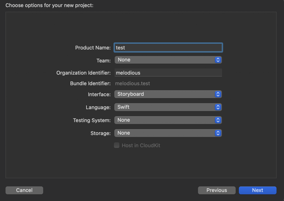This screenshot has height=201, width=284.
Task: Open the Storage dropdown showing None
Action: 164,133
